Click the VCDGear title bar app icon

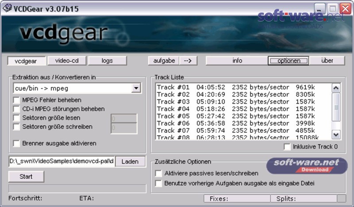pos(7,8)
